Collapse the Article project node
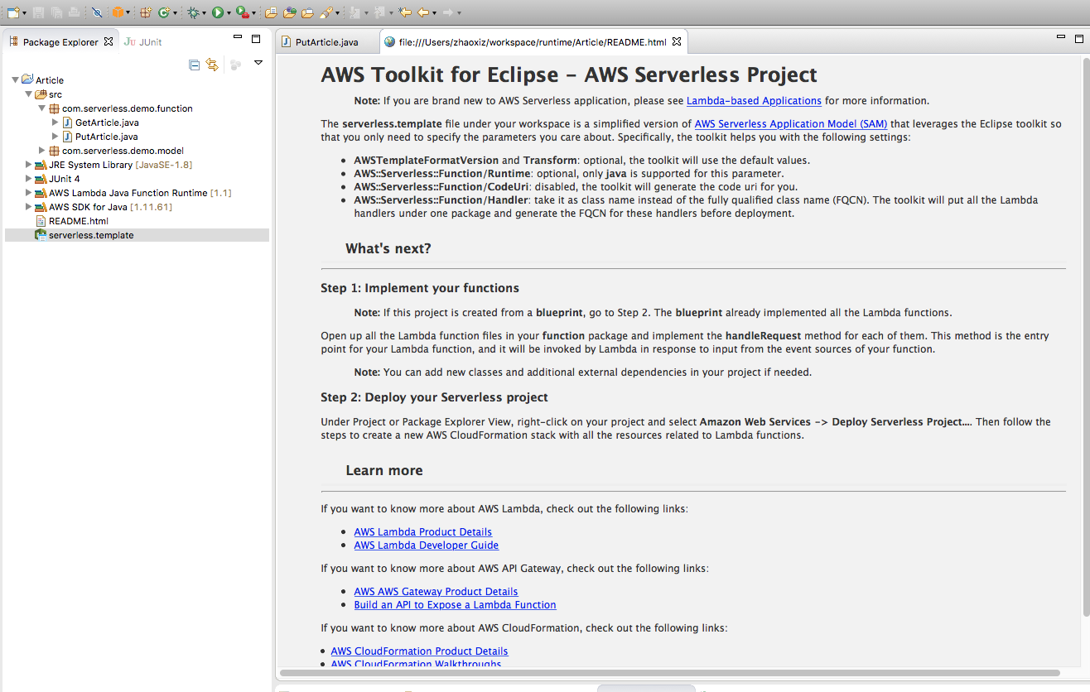This screenshot has height=692, width=1090. [x=15, y=80]
